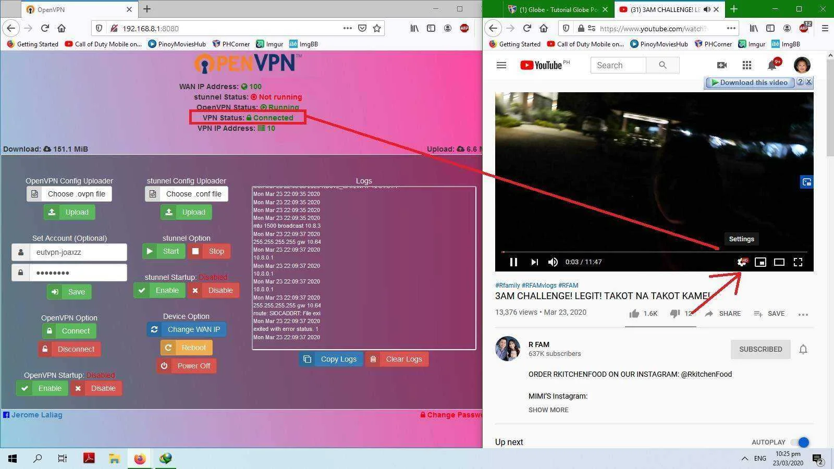This screenshot has height=469, width=834.
Task: Open Firefox from the taskbar
Action: tap(140, 459)
